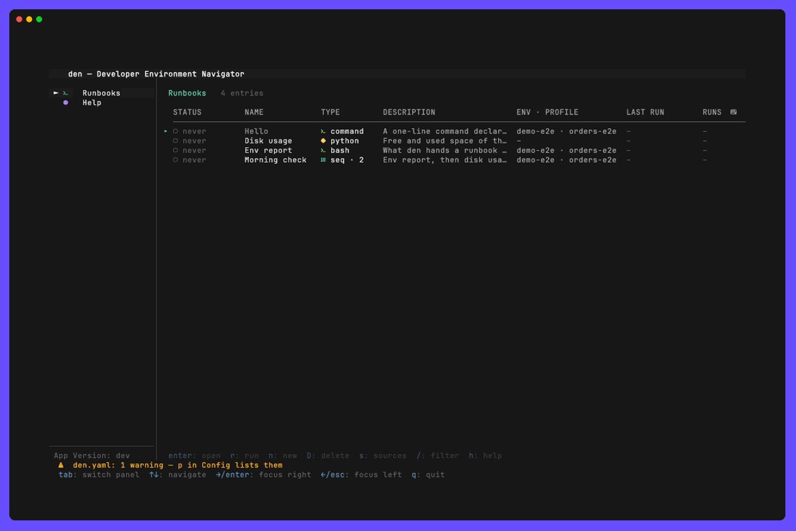The width and height of the screenshot is (796, 531).
Task: Click the STATUS column header
Action: click(187, 112)
